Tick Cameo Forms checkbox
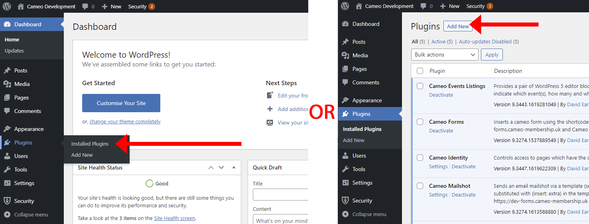Screen dimensions: 589x224 click(x=420, y=122)
